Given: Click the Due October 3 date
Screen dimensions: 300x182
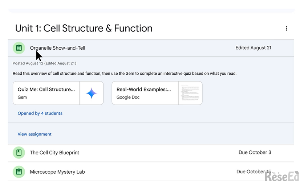Looking at the screenshot, I should click(255, 152).
